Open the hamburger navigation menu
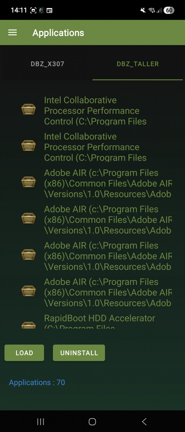Screen dimensions: 185x432 [13, 33]
